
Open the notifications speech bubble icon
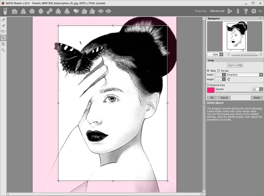(x=260, y=11)
